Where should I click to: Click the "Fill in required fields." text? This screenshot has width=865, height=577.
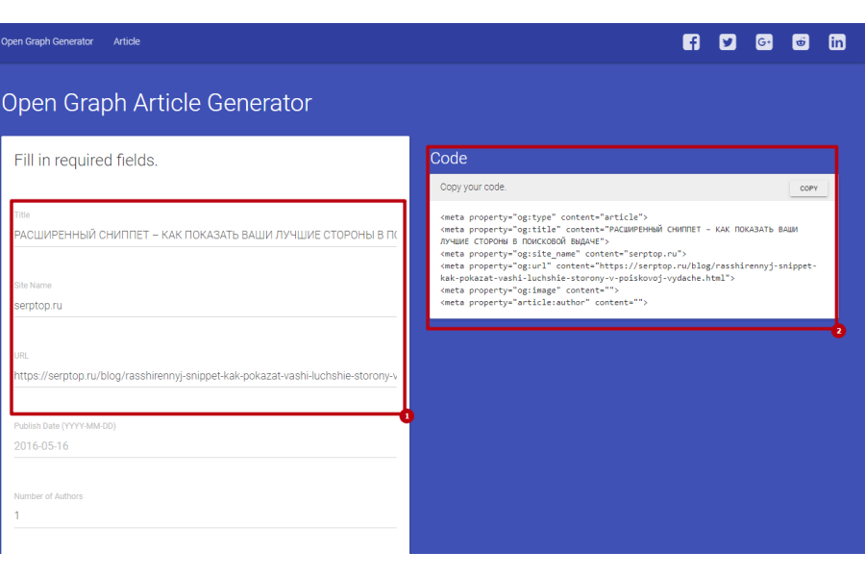(x=86, y=161)
